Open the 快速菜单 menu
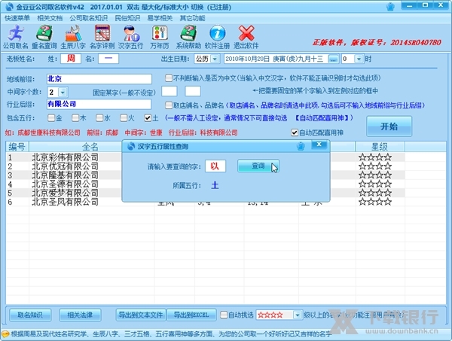Viewport: 452px width, 341px height. pyautogui.click(x=17, y=18)
